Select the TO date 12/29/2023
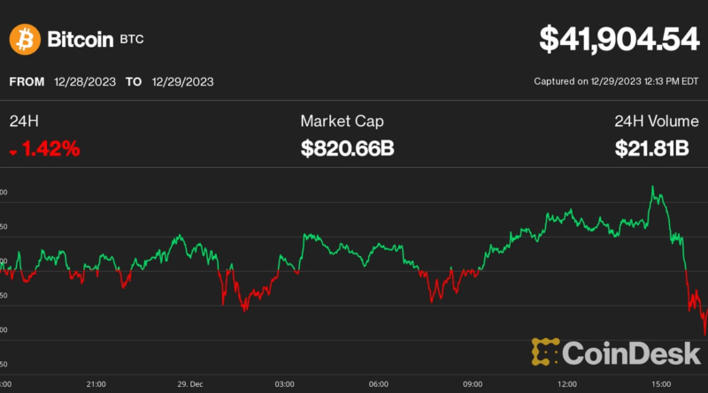708x393 pixels. pos(181,82)
